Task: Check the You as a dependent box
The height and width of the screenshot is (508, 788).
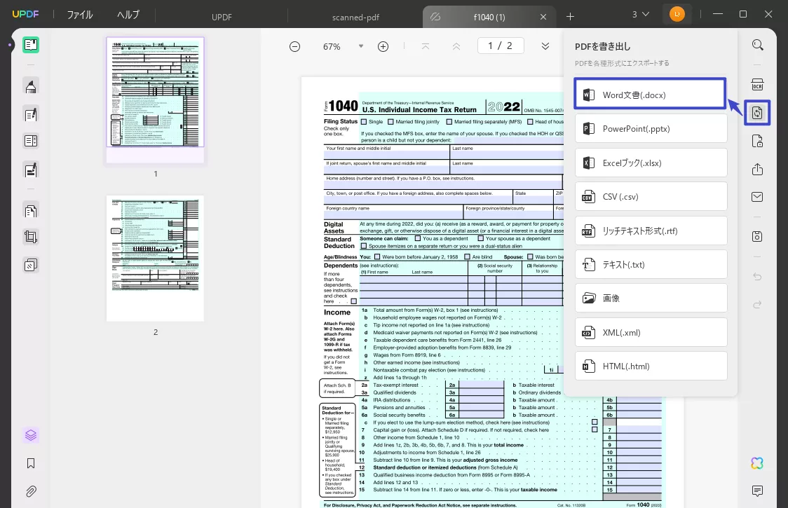Action: 418,238
